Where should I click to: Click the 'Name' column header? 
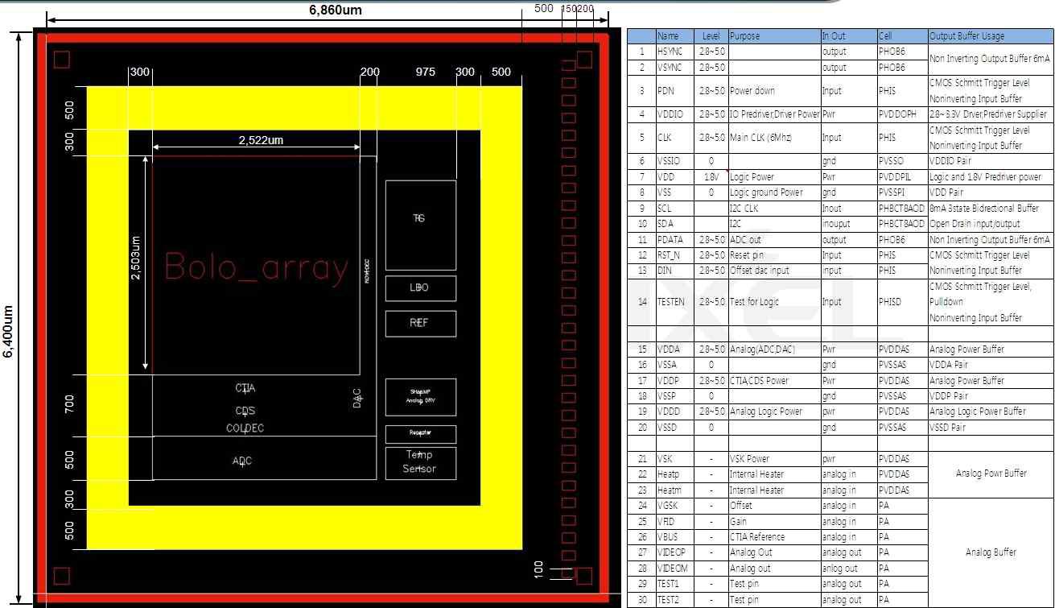[x=674, y=36]
